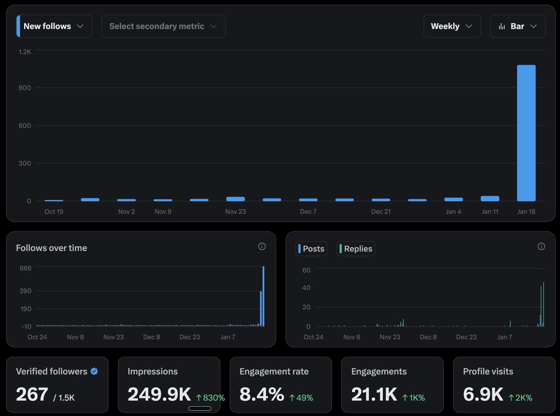
Task: Toggle the Replies series visibility in the legend
Action: point(356,248)
